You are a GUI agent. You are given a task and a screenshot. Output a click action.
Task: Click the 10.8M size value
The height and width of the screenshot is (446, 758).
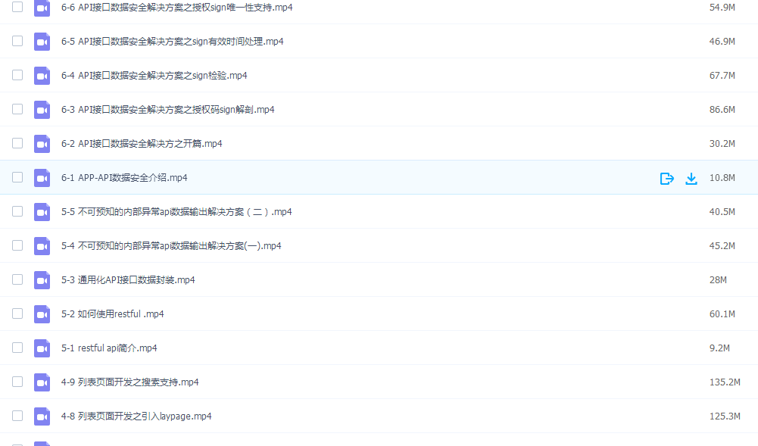[x=722, y=178]
